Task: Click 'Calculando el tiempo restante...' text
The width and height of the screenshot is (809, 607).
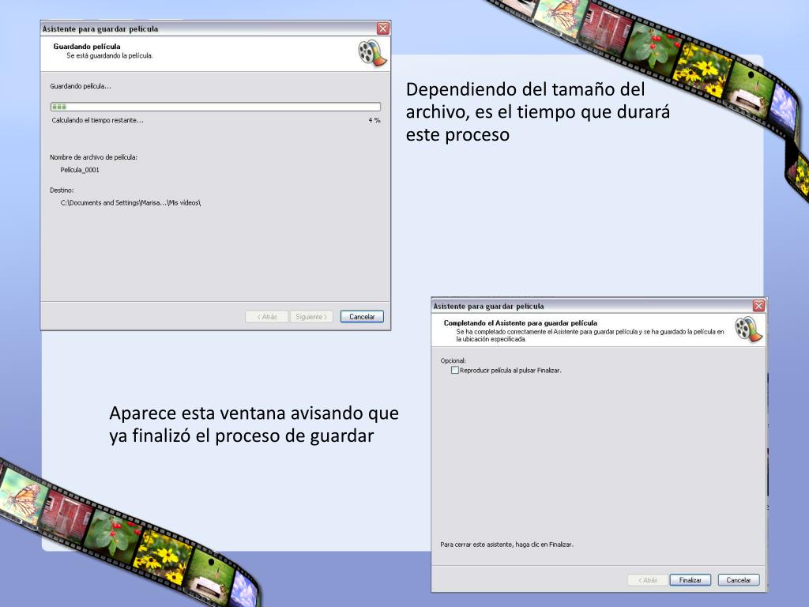Action: pyautogui.click(x=97, y=120)
